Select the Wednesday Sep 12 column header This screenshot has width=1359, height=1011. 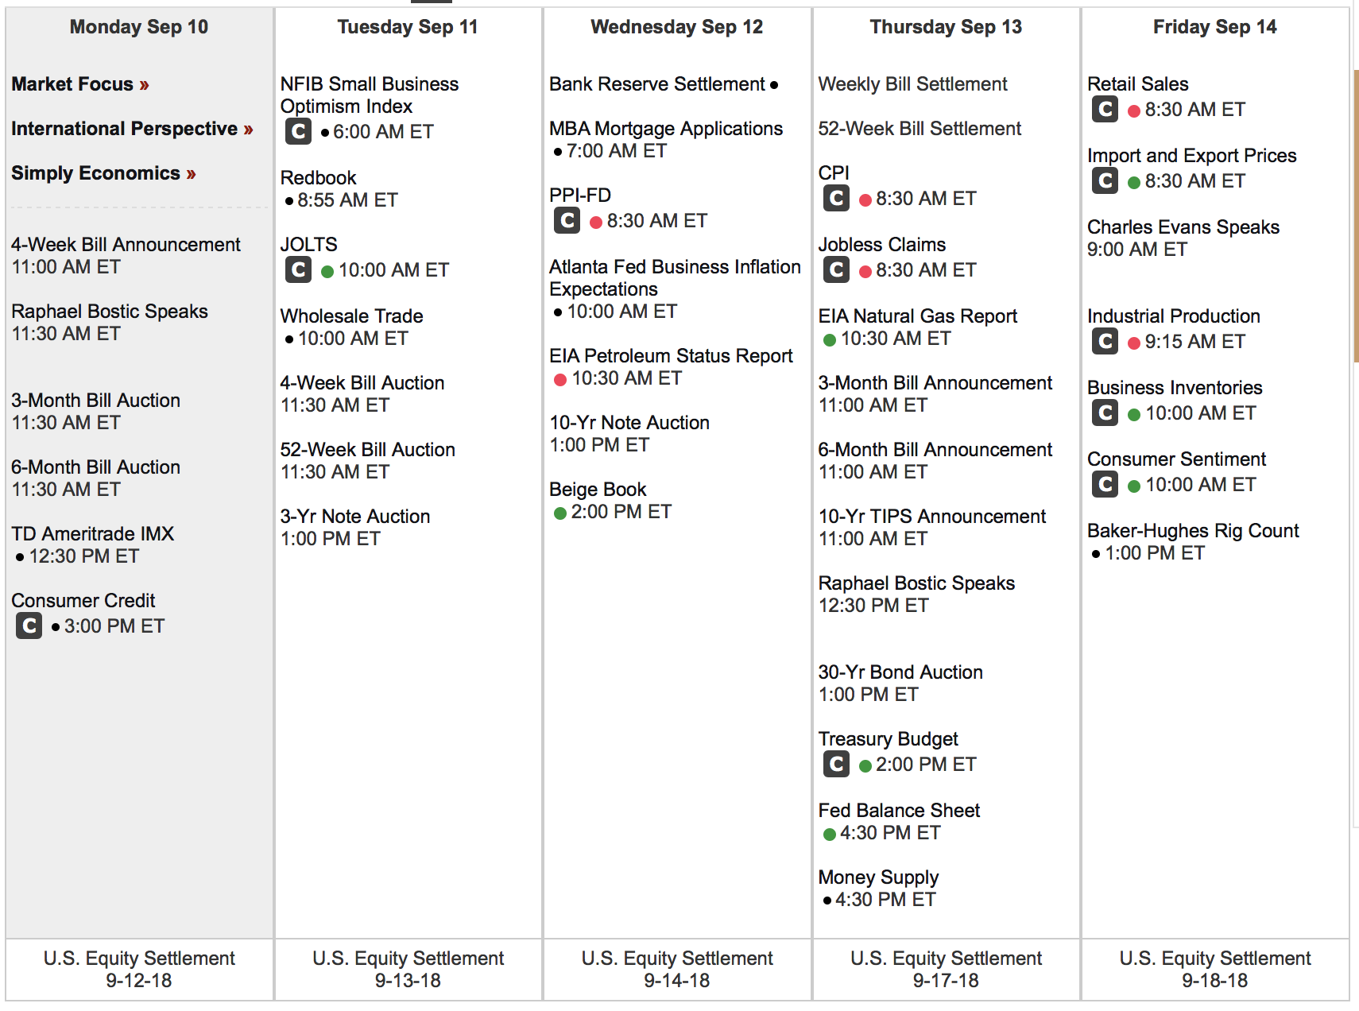tap(676, 27)
